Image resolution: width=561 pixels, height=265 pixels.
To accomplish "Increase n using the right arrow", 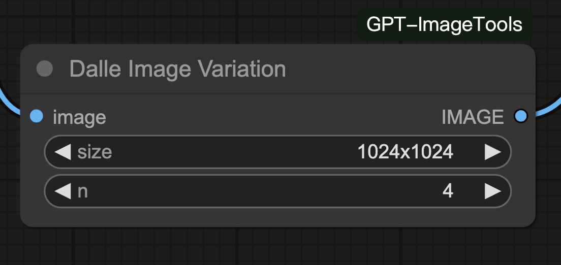I will tap(493, 191).
